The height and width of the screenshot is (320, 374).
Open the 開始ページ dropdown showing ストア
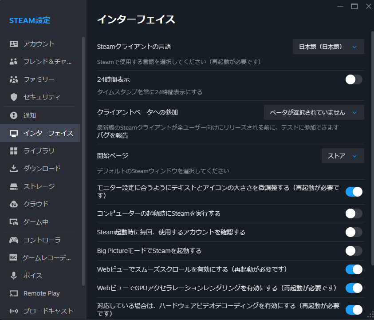click(x=343, y=156)
